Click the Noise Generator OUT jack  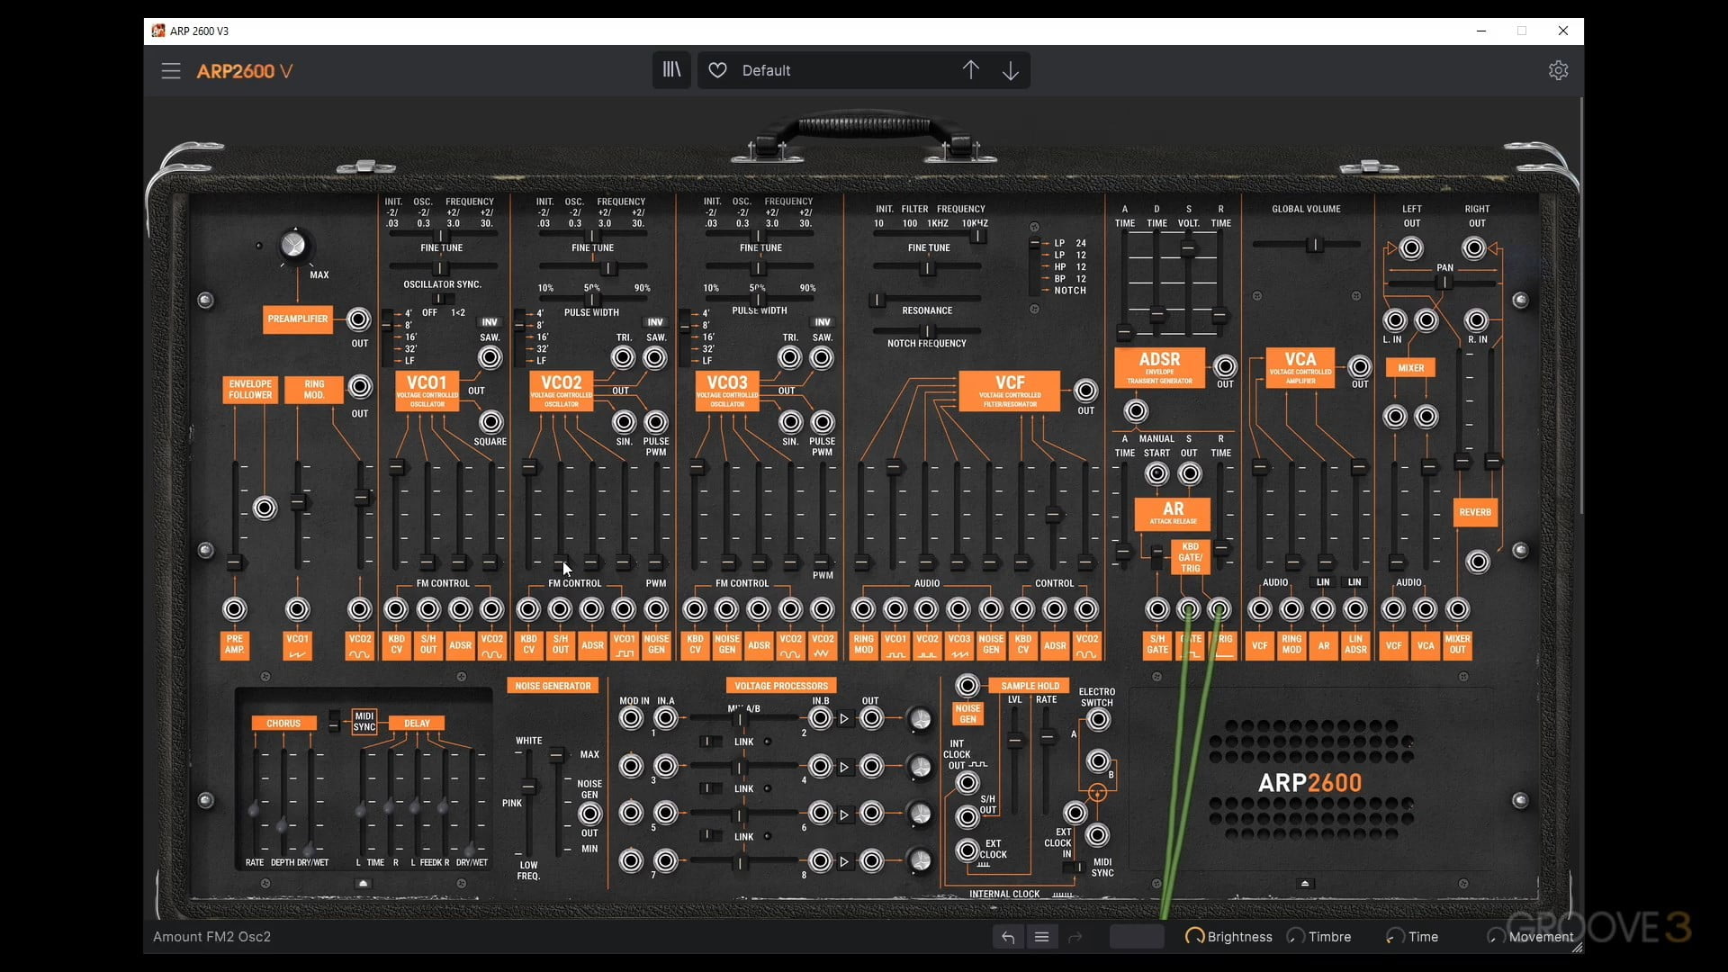coord(589,814)
